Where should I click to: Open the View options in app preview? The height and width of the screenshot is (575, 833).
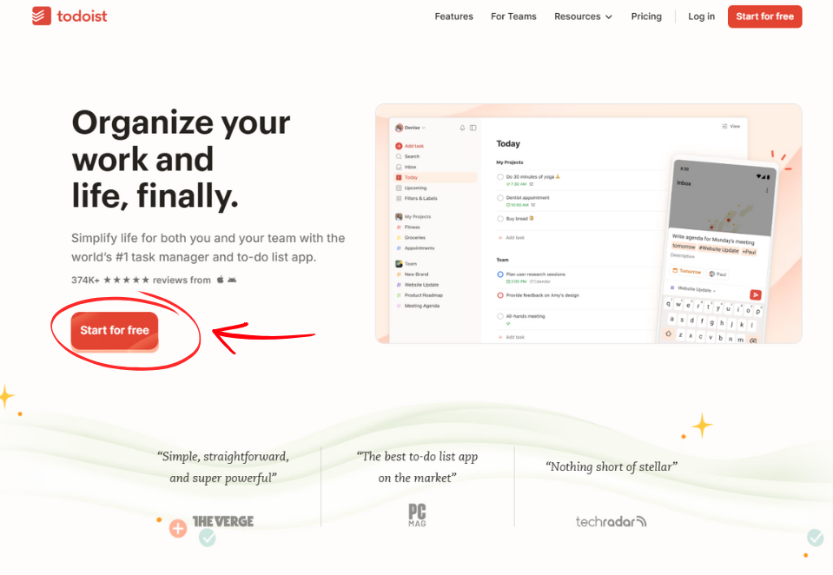point(731,127)
